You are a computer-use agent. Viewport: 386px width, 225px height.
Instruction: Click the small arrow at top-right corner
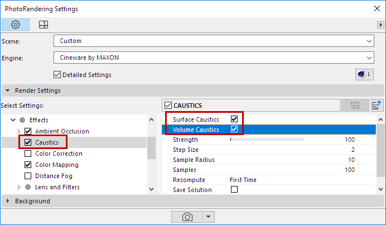point(380,25)
